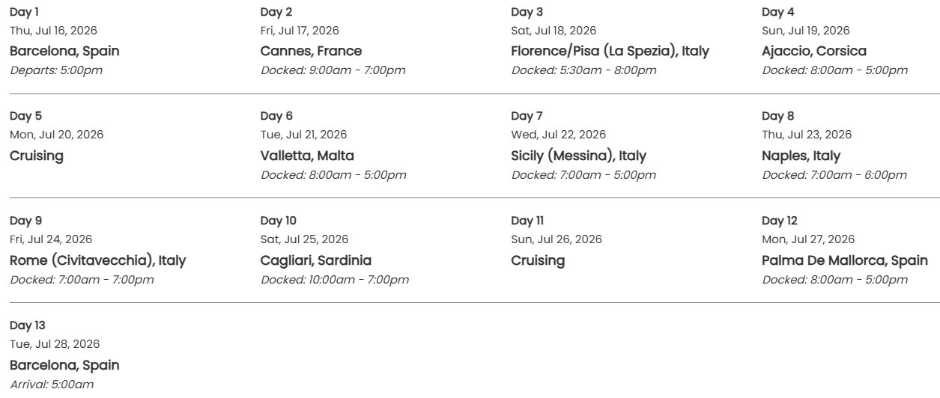Click the Cagliari, Sardinia port name
The image size is (940, 398).
point(316,260)
